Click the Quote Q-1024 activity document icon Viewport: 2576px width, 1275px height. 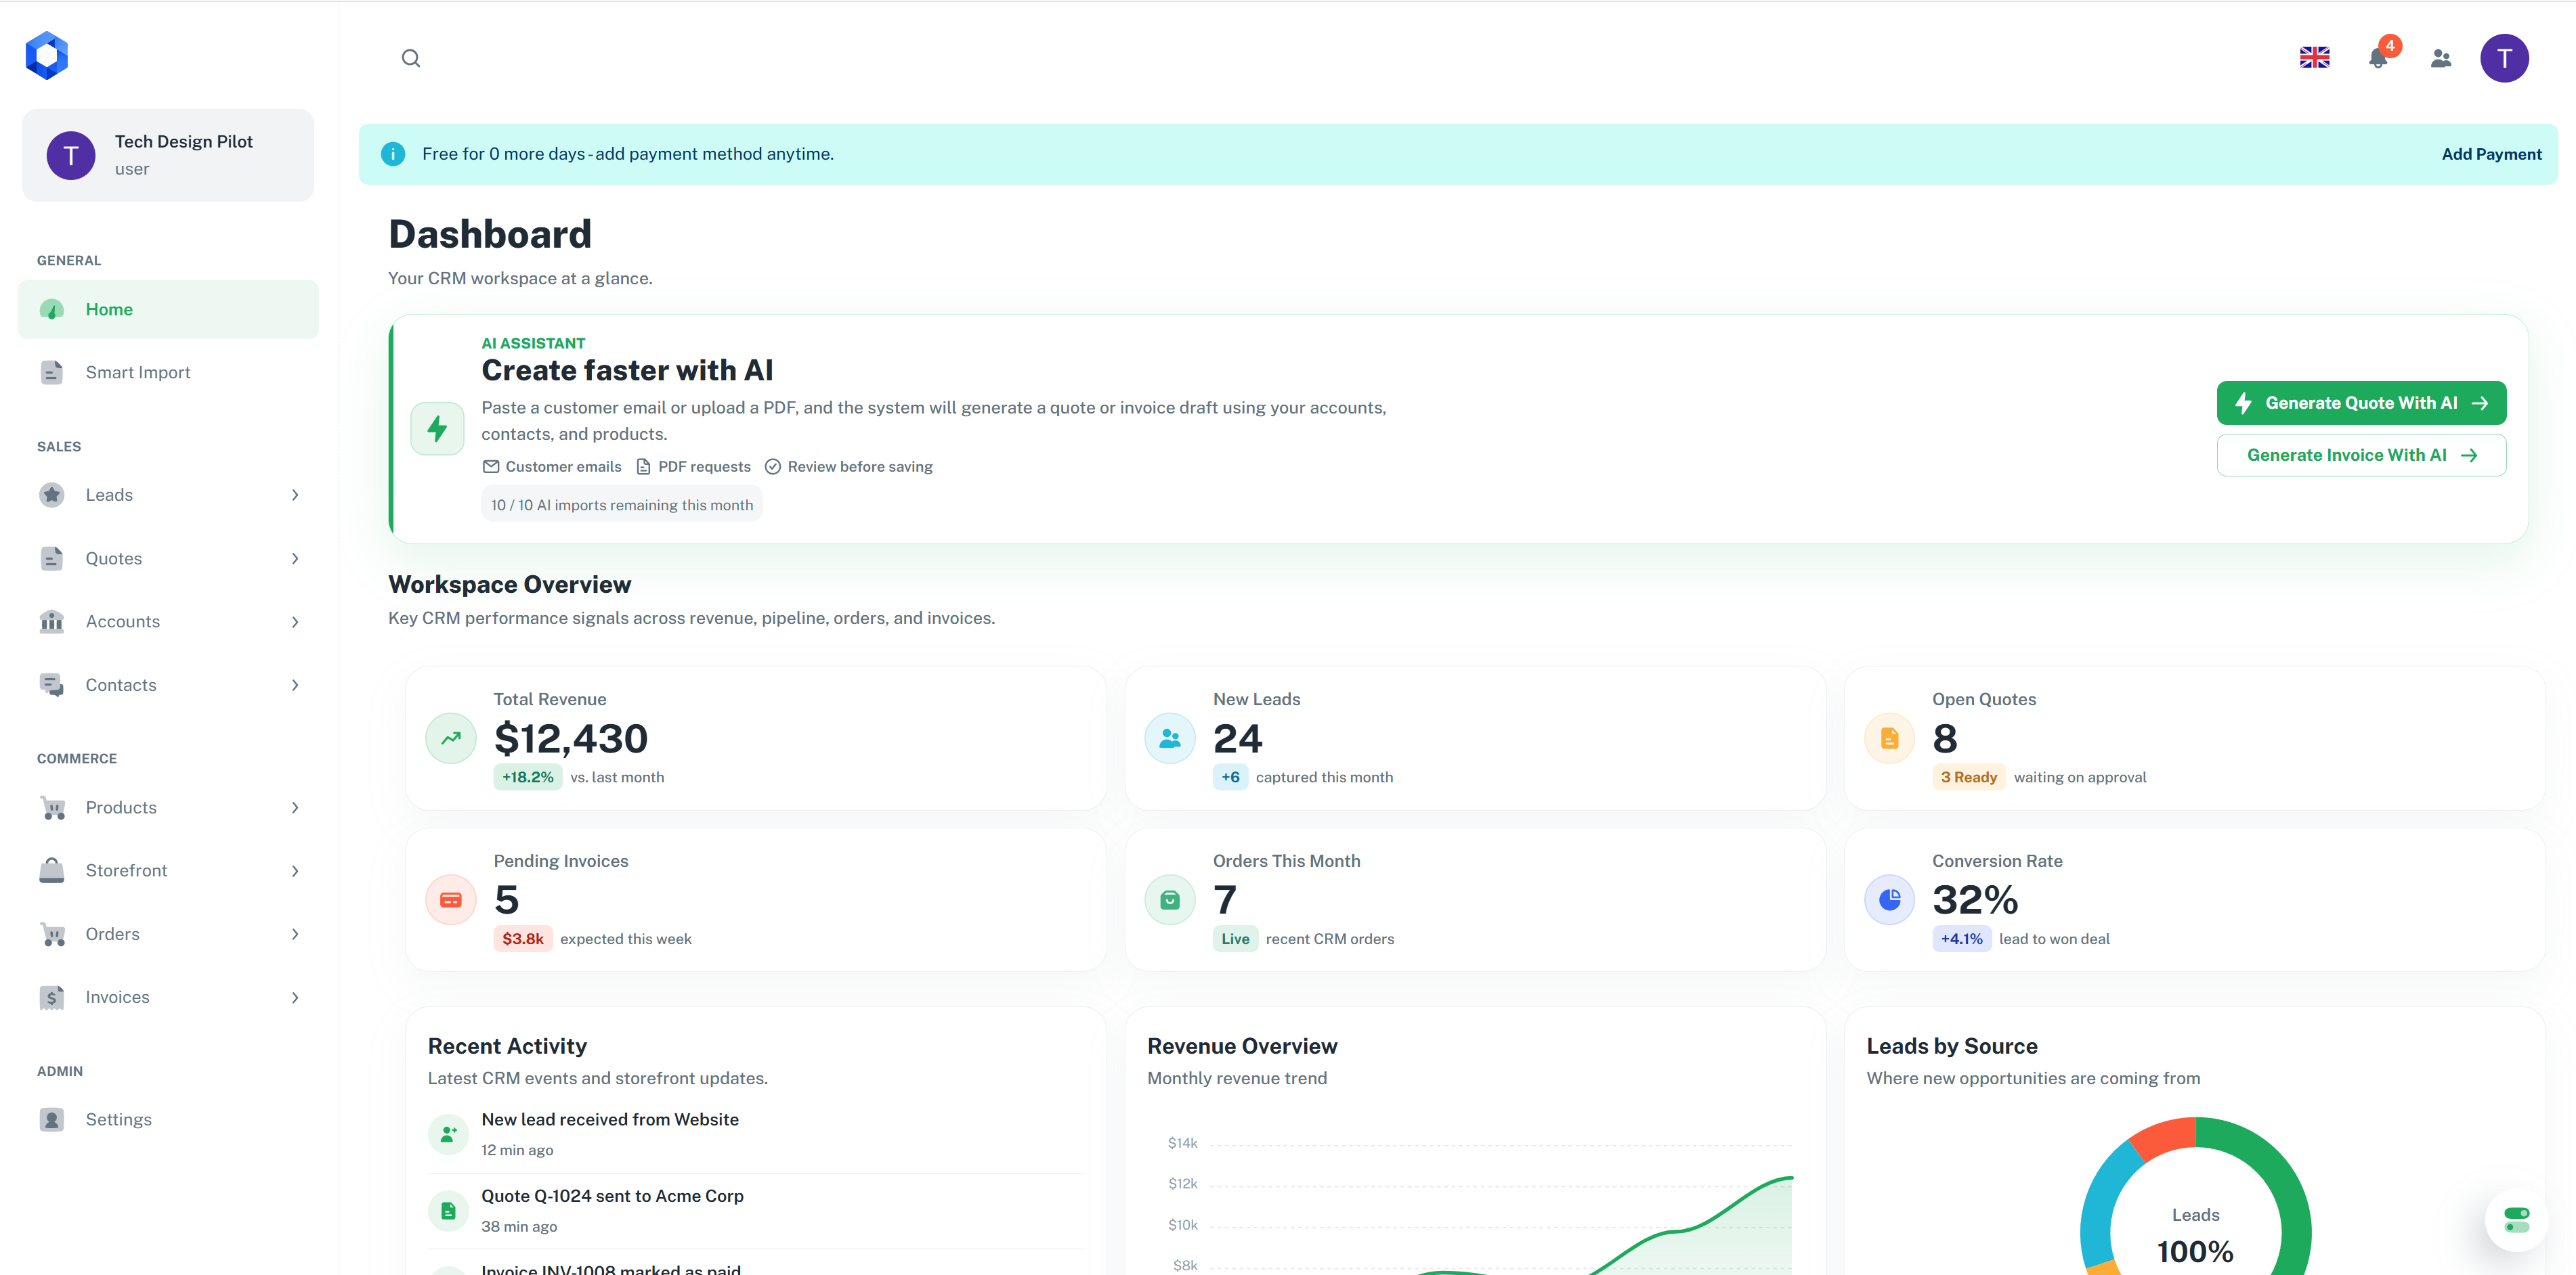tap(448, 1211)
